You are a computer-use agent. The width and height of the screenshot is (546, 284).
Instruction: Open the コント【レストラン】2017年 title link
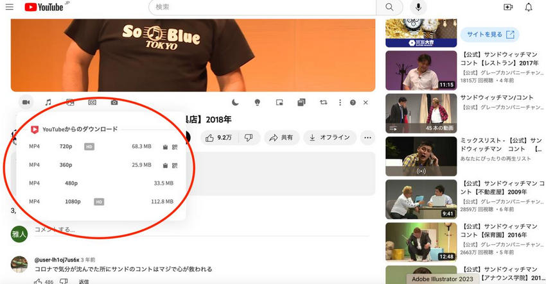point(500,59)
